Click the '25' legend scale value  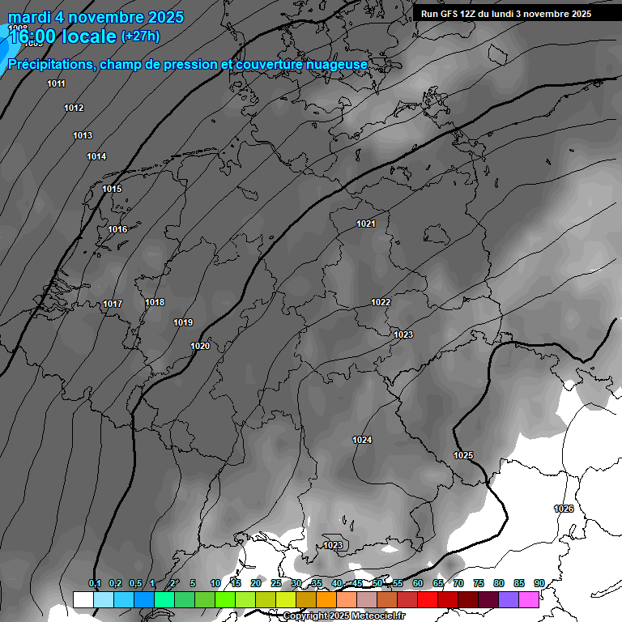point(276,583)
